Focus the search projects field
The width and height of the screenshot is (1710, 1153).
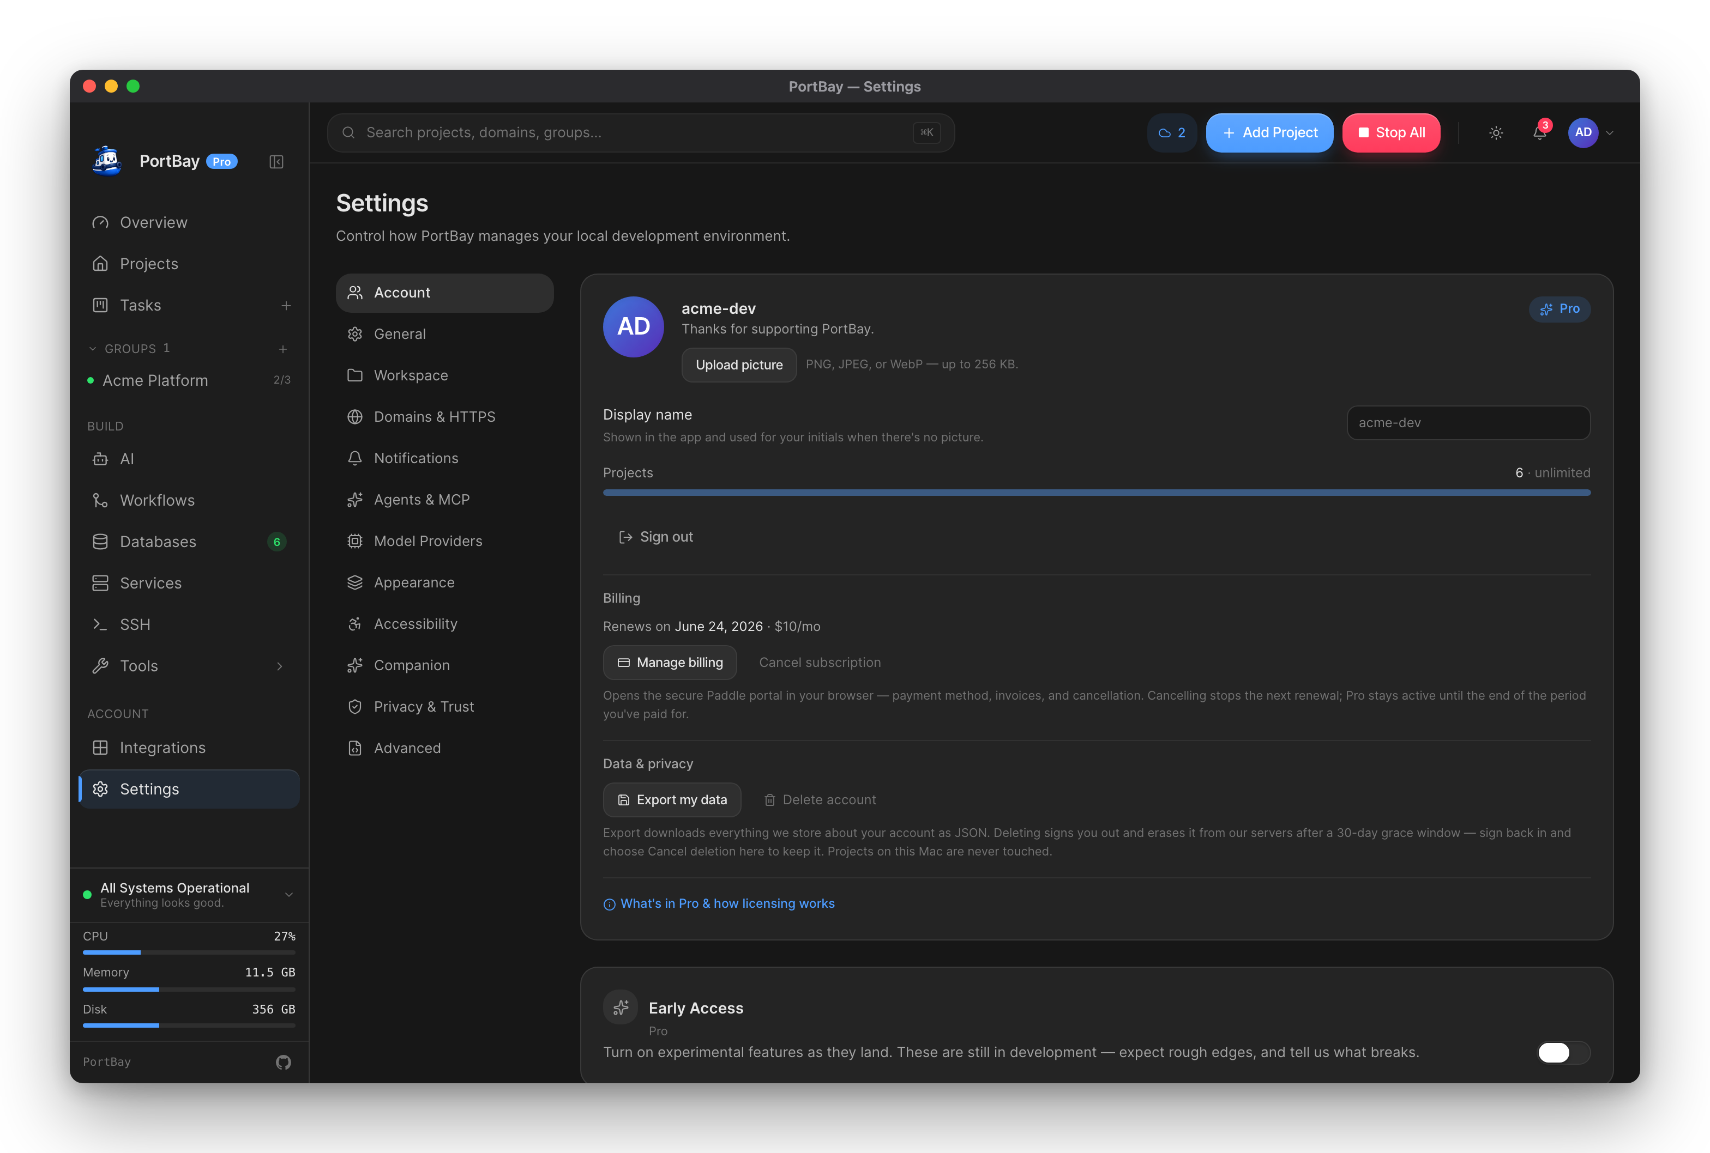click(640, 133)
